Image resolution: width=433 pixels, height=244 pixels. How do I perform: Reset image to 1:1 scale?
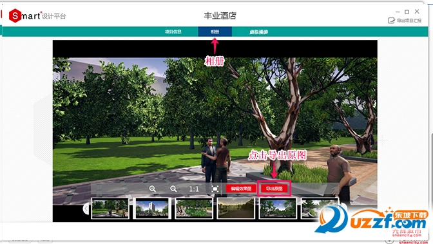[194, 189]
